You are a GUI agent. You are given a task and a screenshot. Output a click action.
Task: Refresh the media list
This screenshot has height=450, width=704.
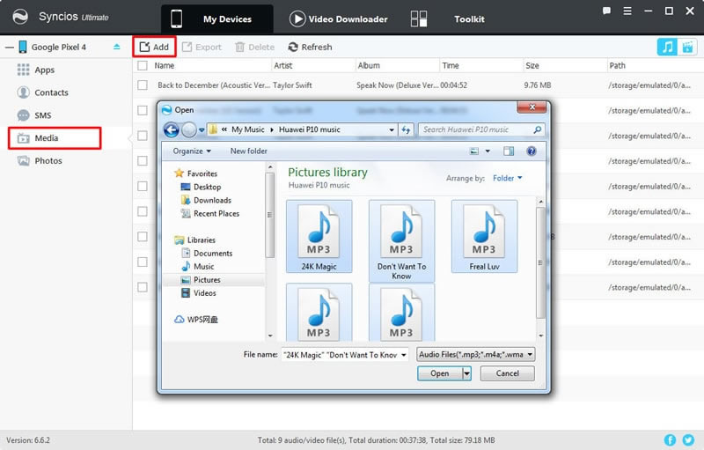310,47
